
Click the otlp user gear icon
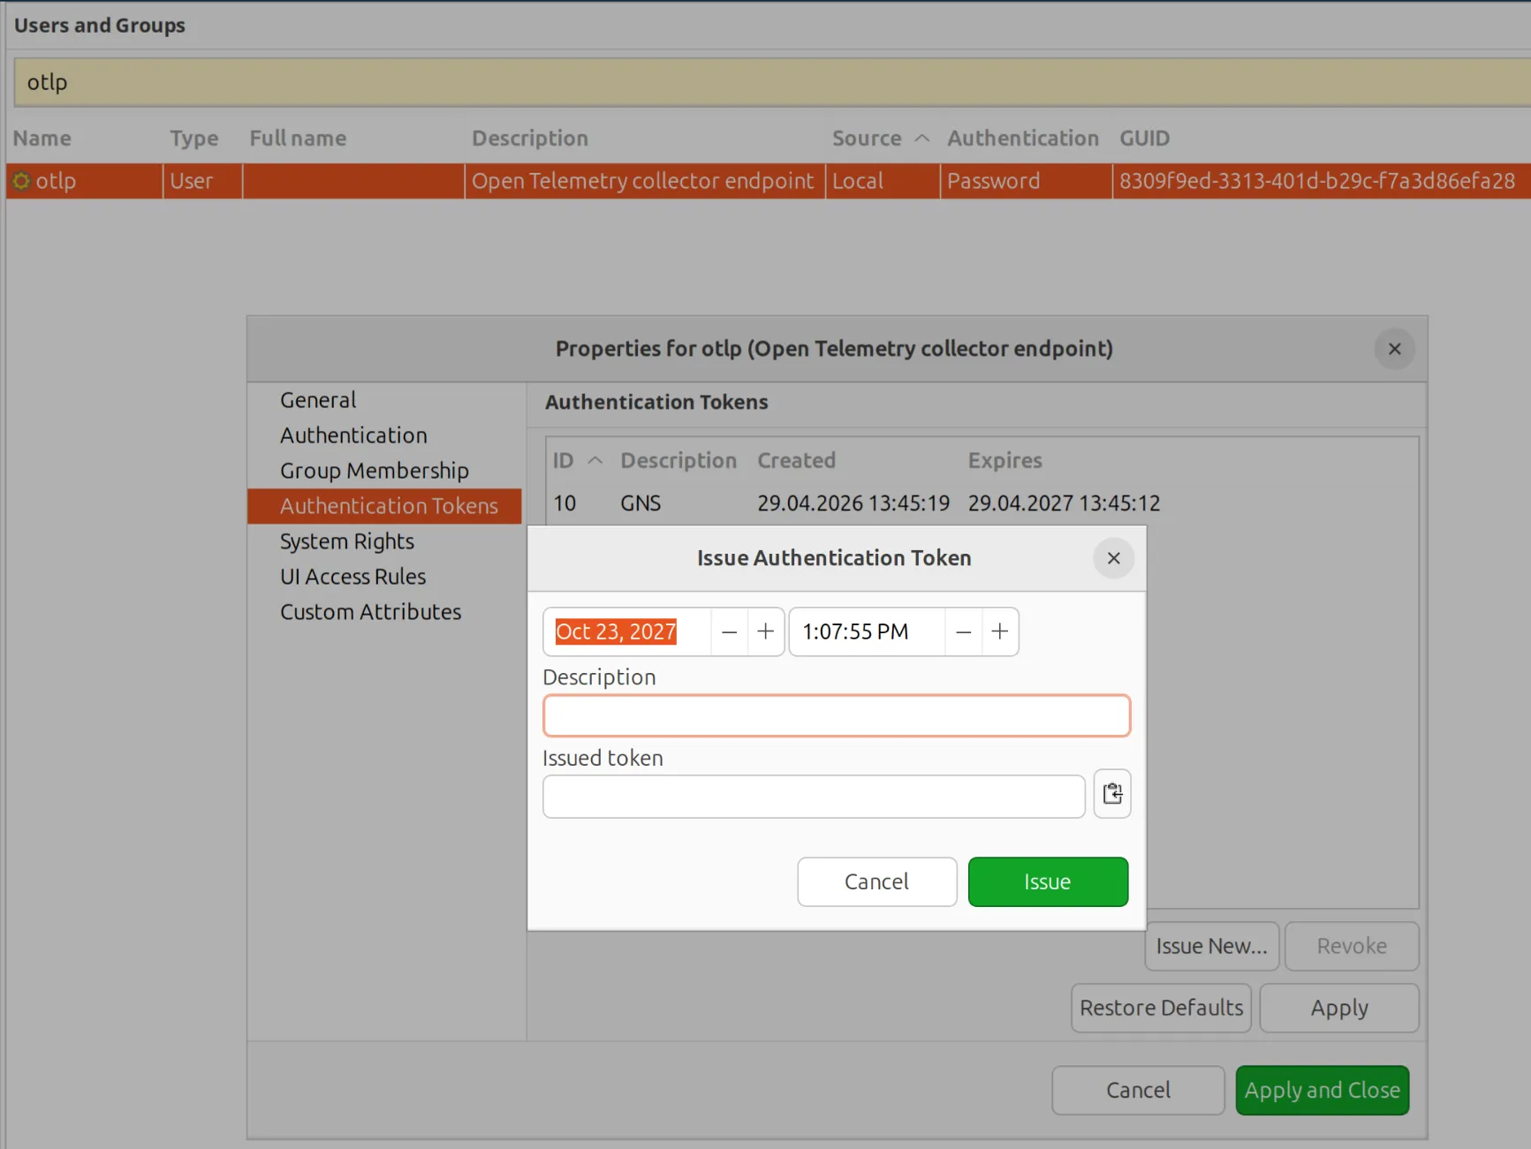tap(21, 181)
